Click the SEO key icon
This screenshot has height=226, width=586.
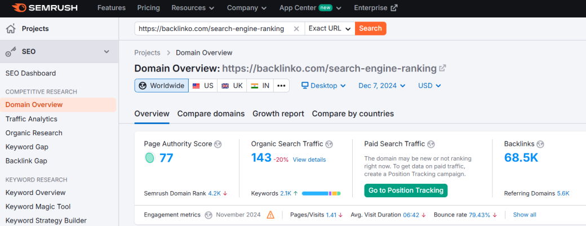pyautogui.click(x=11, y=51)
